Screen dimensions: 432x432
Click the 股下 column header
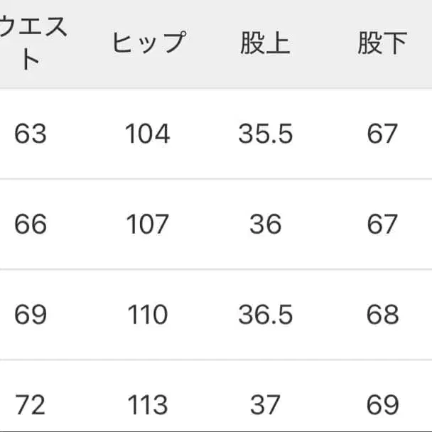(382, 43)
